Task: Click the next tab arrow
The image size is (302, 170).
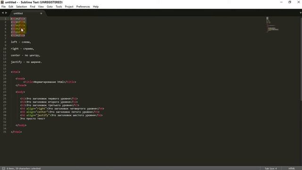Action: click(x=6, y=13)
